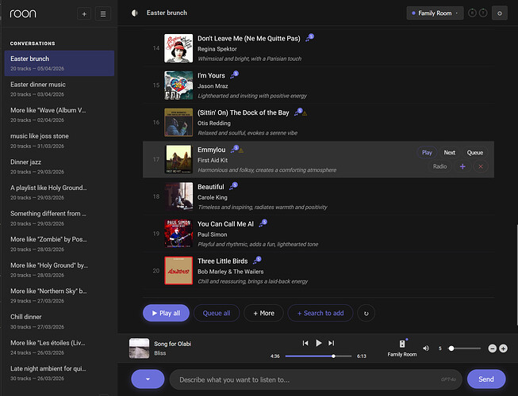The height and width of the screenshot is (396, 518).
Task: Click the Paul Simon album artwork
Action: pyautogui.click(x=178, y=234)
